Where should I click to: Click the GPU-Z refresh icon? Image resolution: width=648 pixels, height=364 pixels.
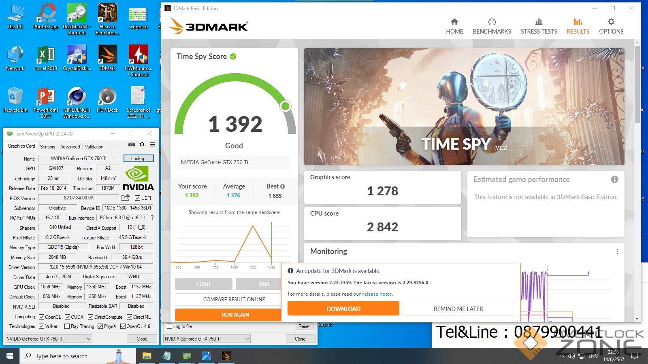(x=142, y=144)
